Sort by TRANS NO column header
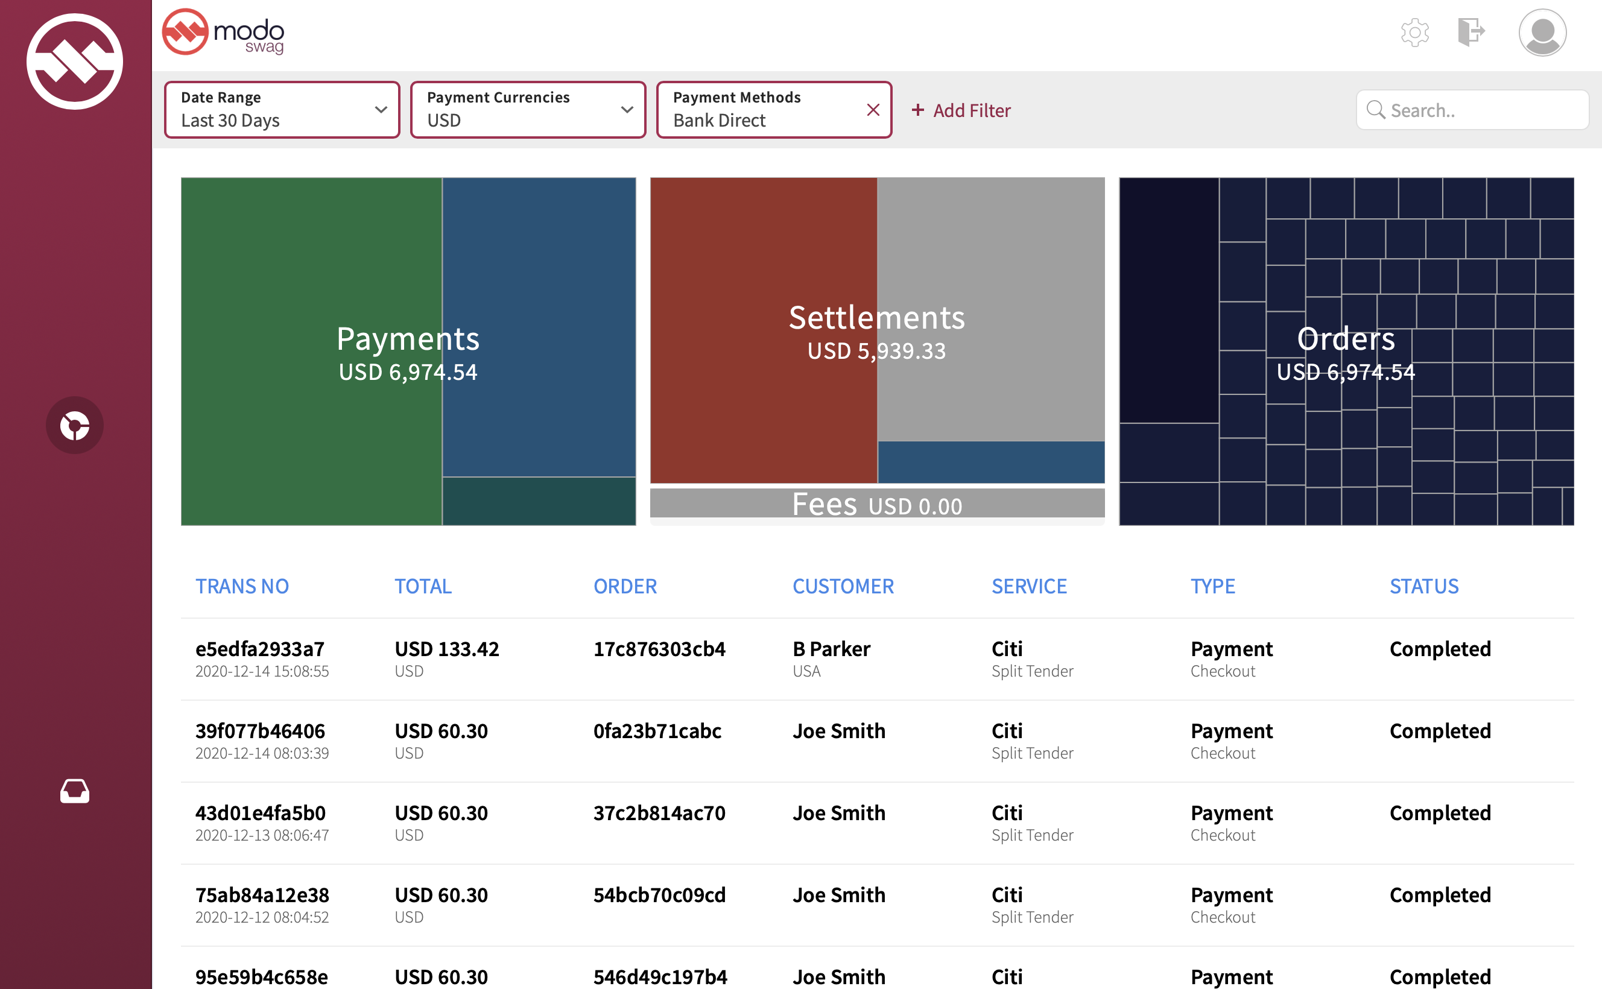The image size is (1602, 989). click(242, 586)
